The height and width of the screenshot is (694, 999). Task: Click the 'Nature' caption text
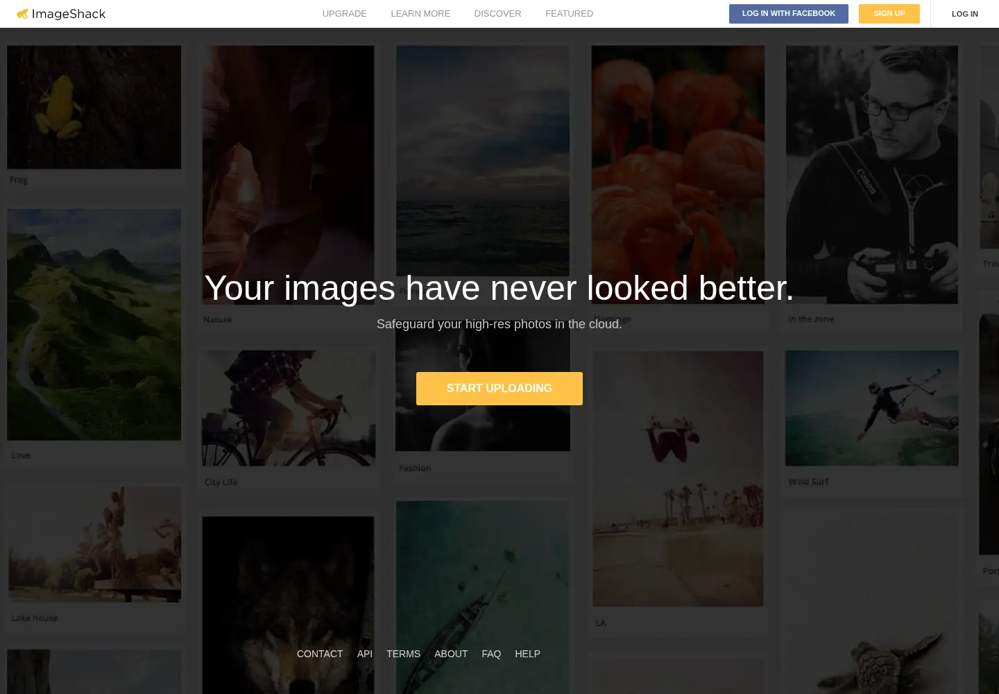coord(218,319)
